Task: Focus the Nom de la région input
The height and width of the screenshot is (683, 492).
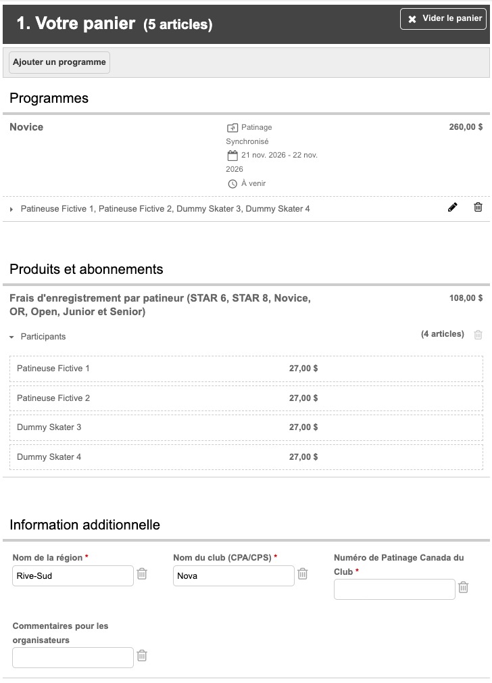Action: pos(73,576)
